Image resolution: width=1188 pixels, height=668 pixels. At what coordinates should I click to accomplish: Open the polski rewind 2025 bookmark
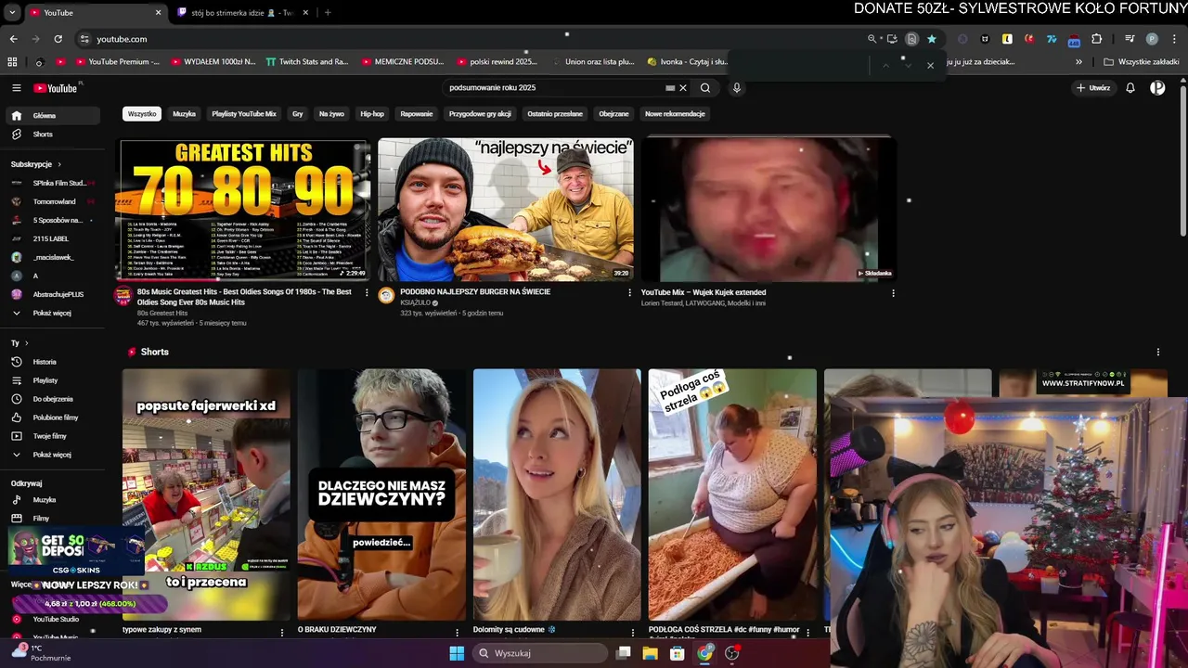(497, 62)
